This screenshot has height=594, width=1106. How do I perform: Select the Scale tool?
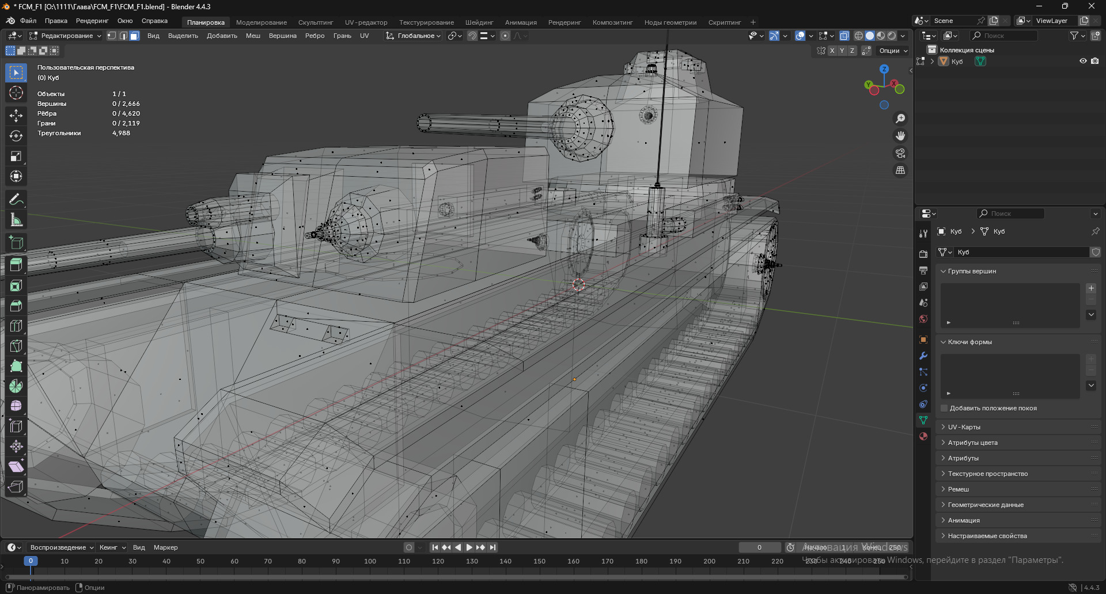click(x=16, y=156)
